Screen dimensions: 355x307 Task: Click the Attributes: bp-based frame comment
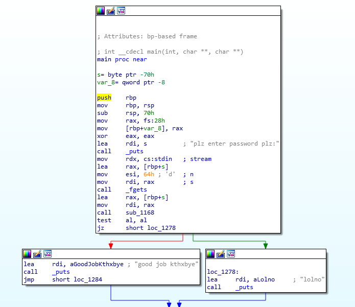point(147,36)
